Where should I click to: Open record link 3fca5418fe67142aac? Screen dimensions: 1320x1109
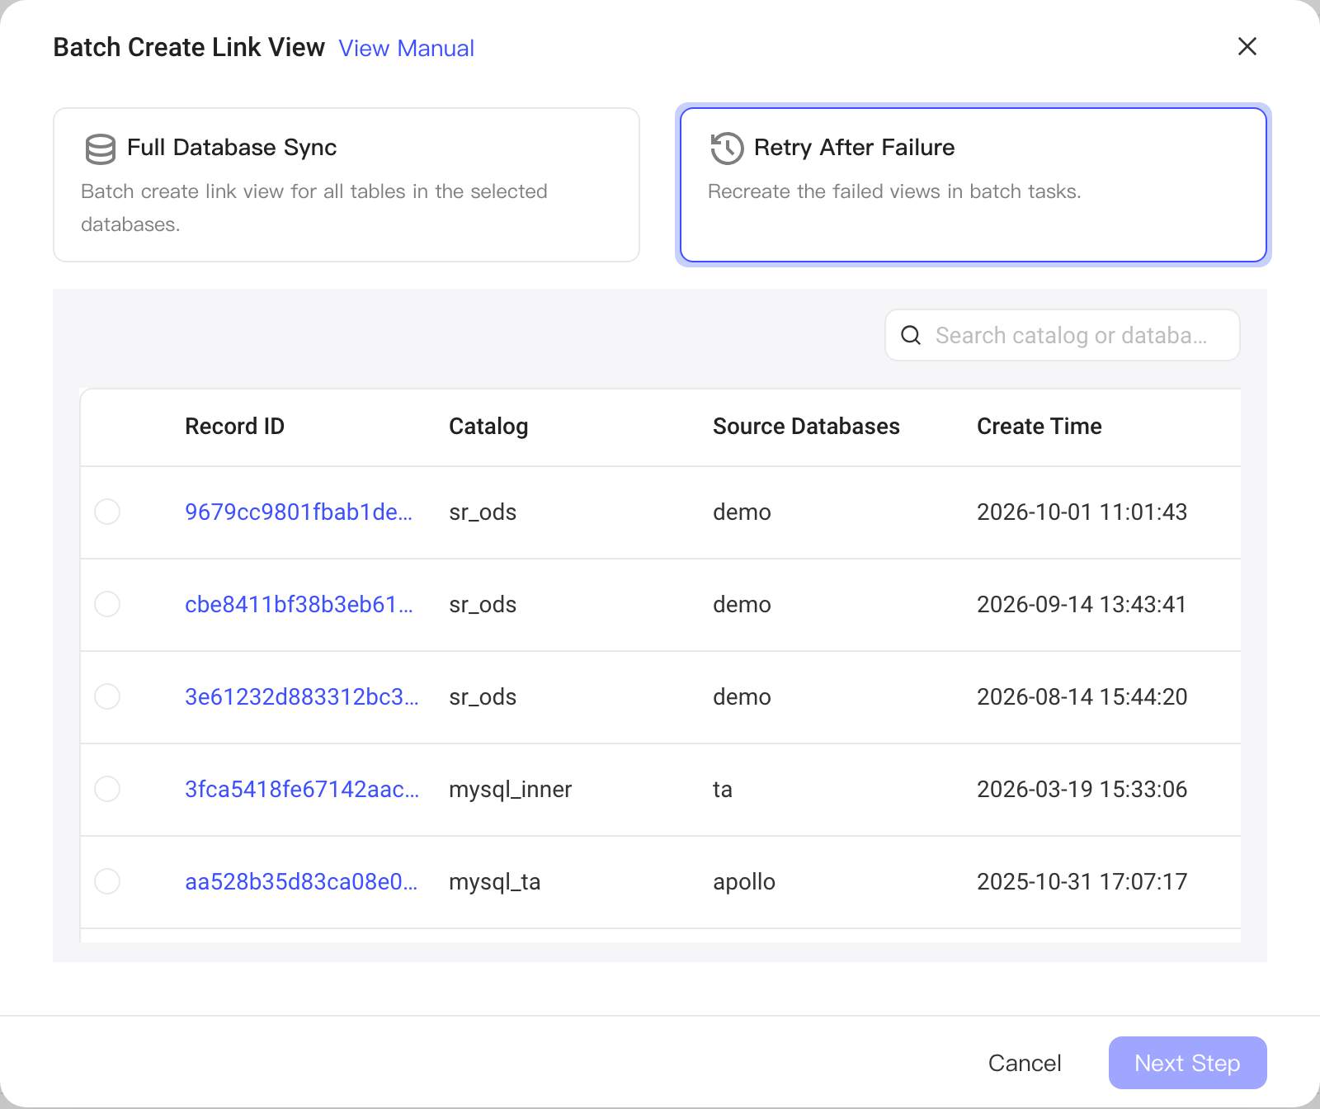(302, 789)
